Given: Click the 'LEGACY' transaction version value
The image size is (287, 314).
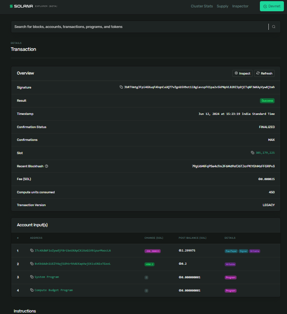Looking at the screenshot, I should tap(269, 205).
